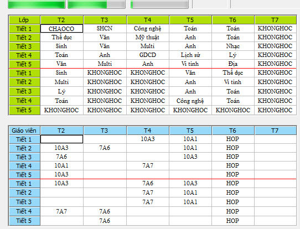This screenshot has width=300, height=229.
Task: Click the half-filled second progress bar
Action: 97,4
